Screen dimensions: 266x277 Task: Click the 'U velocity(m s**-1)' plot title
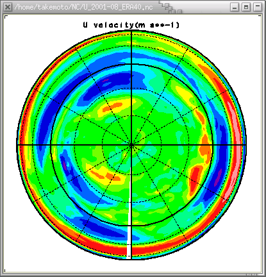click(131, 25)
